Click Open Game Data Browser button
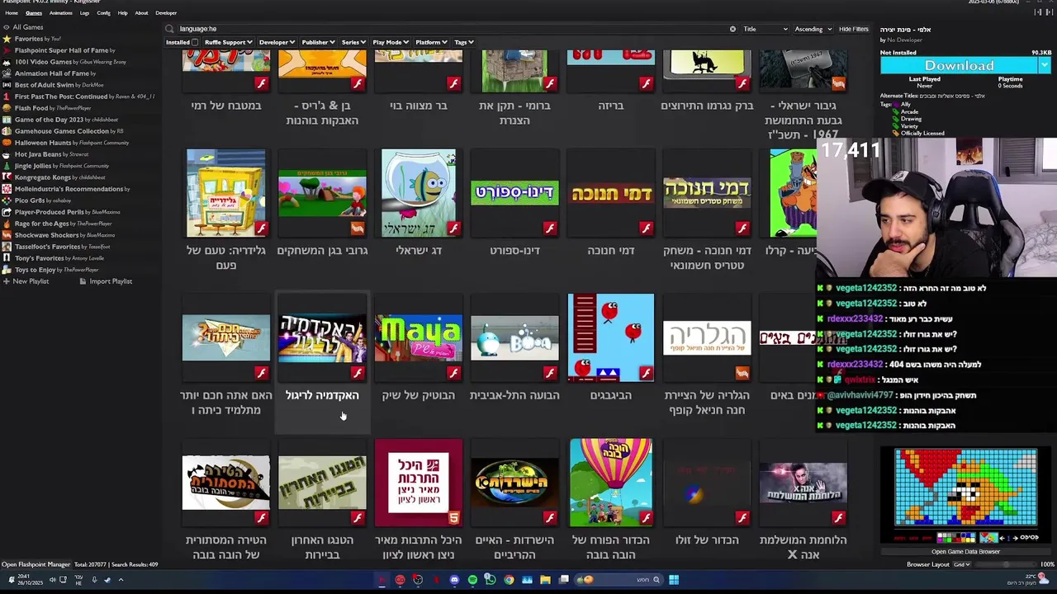Viewport: 1057px width, 594px height. click(x=965, y=551)
